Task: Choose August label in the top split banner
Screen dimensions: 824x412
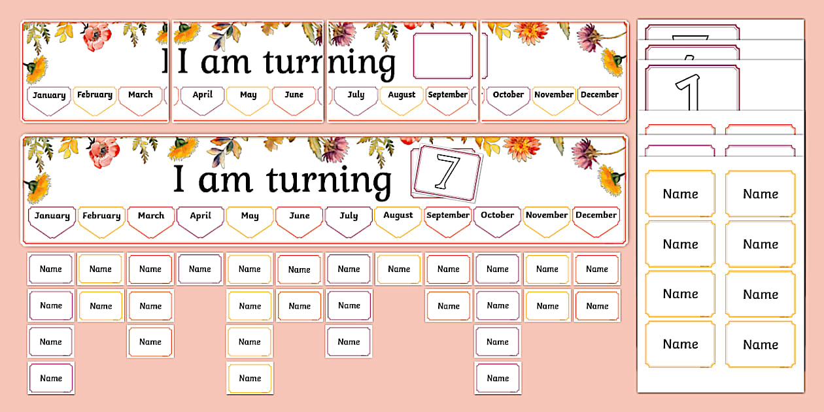Action: [x=402, y=95]
